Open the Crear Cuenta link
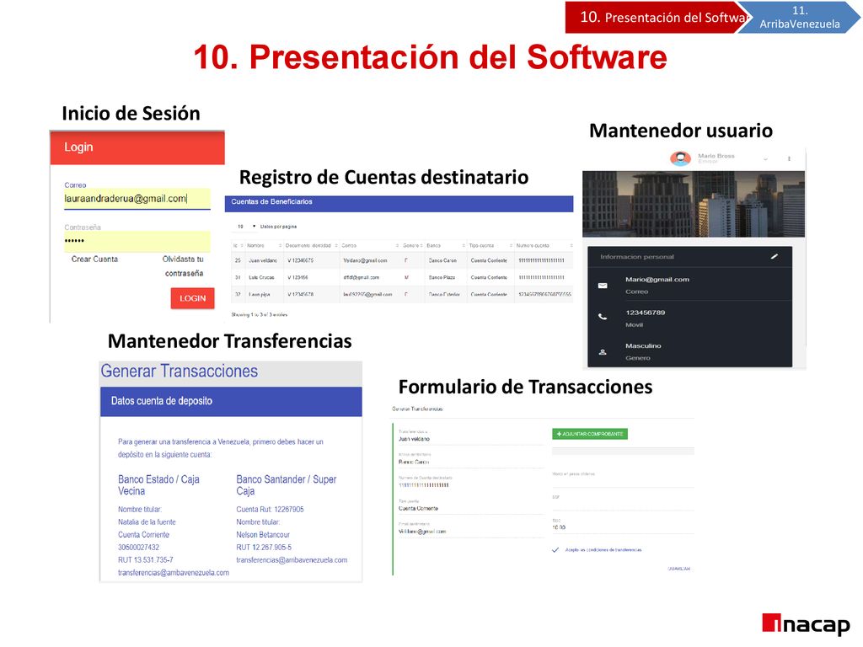 point(94,259)
